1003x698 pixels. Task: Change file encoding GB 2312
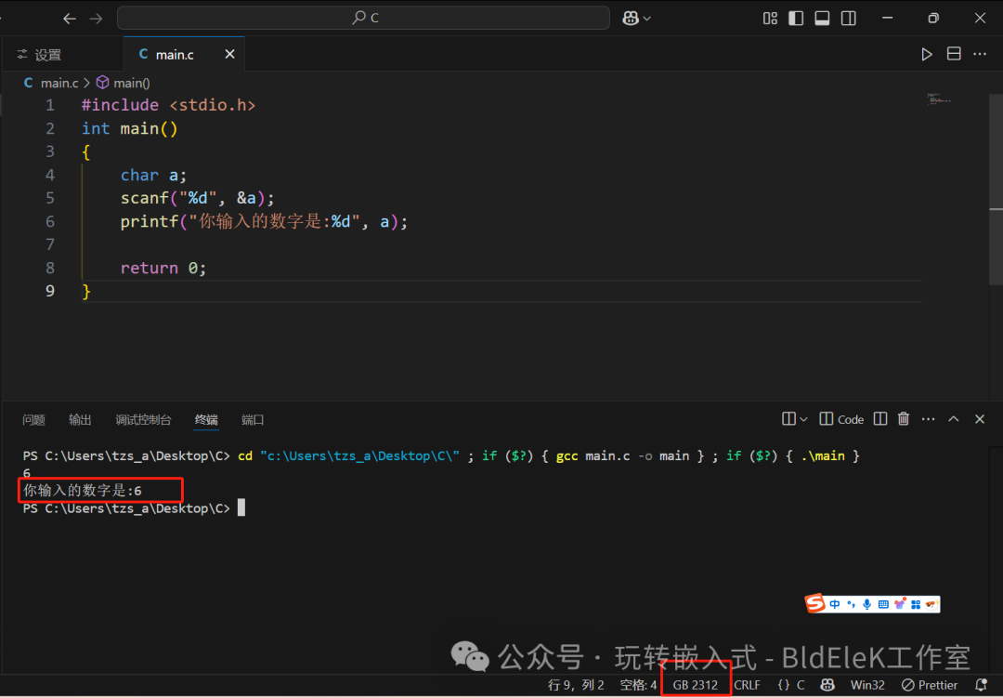[x=696, y=685]
